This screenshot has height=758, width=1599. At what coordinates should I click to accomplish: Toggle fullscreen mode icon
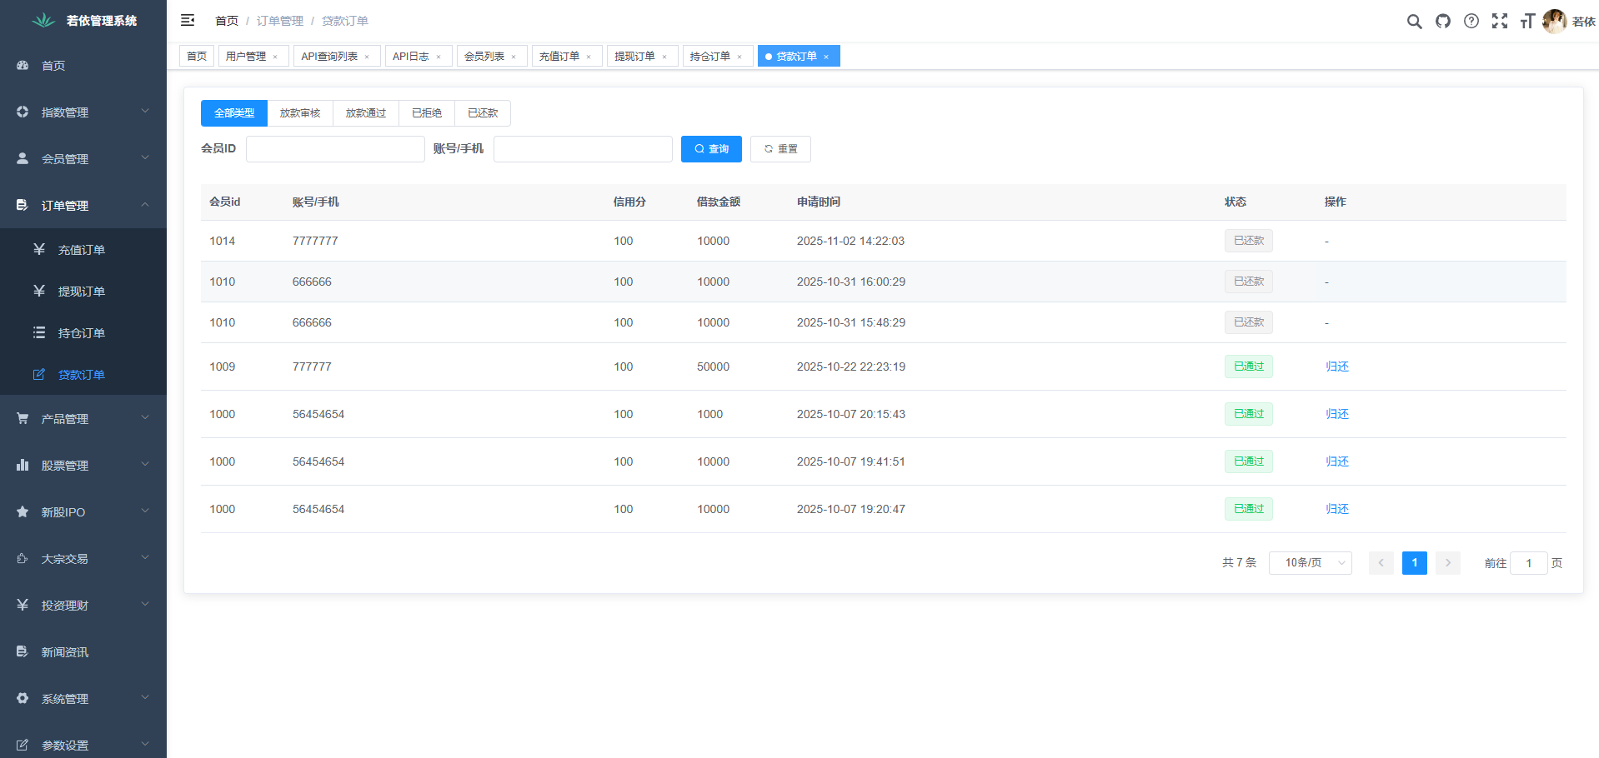[x=1500, y=22]
